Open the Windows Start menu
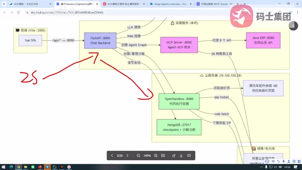Screen dimensions: 302x170 [3, 167]
